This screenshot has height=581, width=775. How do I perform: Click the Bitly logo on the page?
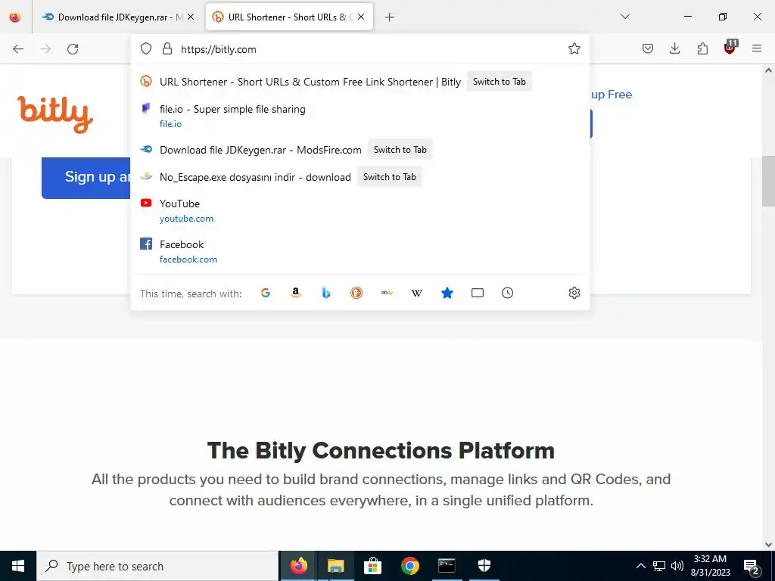click(55, 113)
